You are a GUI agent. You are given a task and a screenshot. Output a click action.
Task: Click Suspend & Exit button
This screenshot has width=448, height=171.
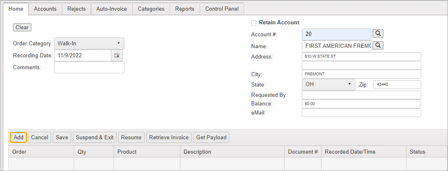[x=95, y=137]
